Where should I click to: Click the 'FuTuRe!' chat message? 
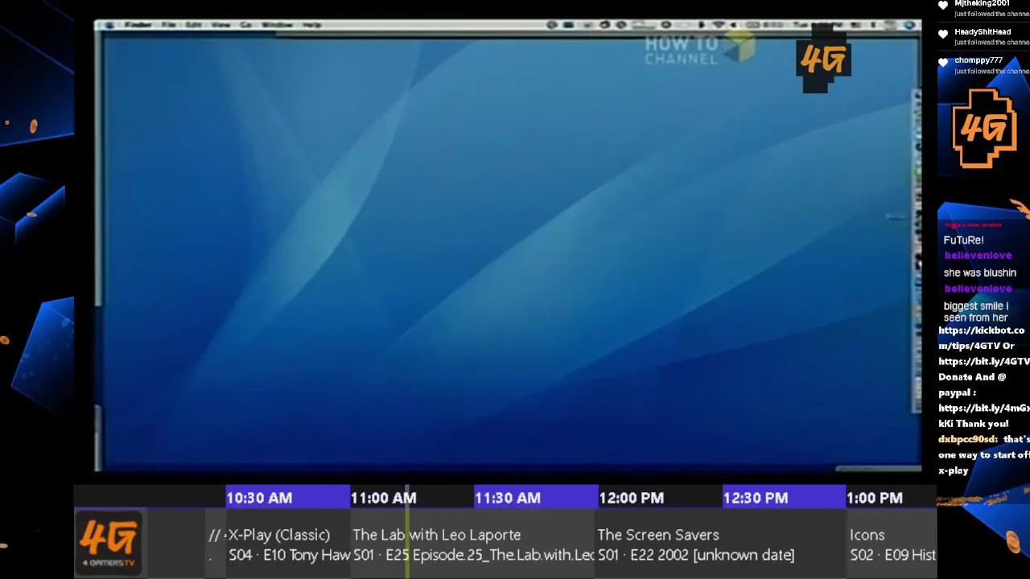[963, 240]
